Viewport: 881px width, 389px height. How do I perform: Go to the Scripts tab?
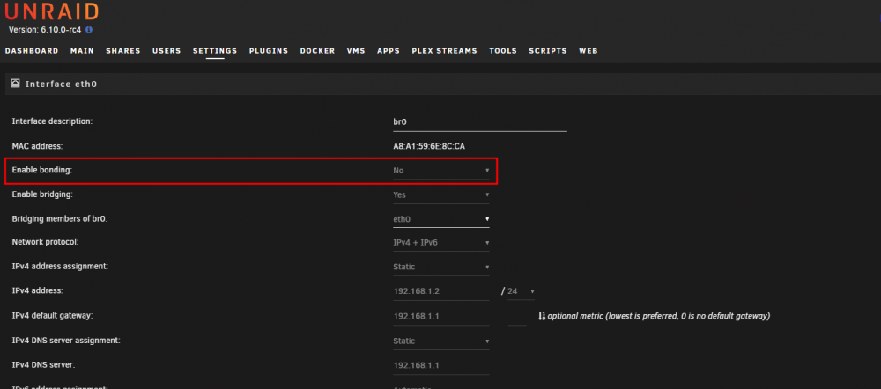pos(548,50)
